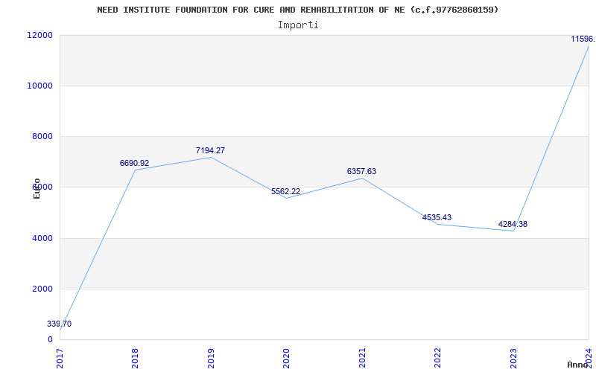Image resolution: width=596 pixels, height=372 pixels.
Task: Select the 4284.38 data label
Action: point(513,224)
